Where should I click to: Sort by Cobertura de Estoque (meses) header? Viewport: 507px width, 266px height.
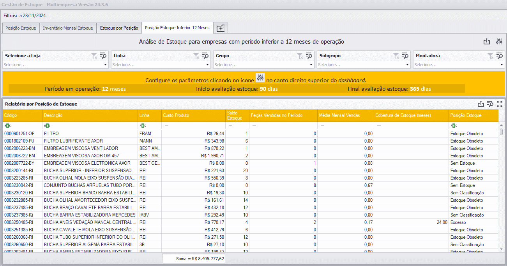pos(411,116)
